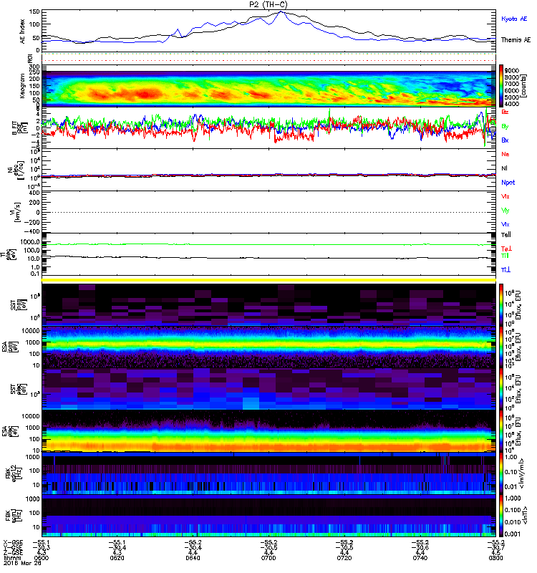
Task: Click the FBK scm [Hz] axis label
Action: 14,516
